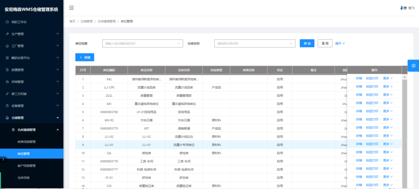This screenshot has width=419, height=189.
Task: Open the settings gear tab
Action: click(413, 66)
